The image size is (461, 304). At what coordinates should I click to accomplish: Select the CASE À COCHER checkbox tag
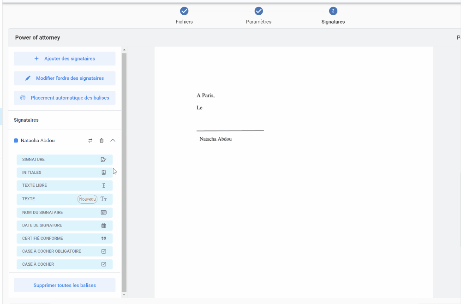pyautogui.click(x=64, y=264)
